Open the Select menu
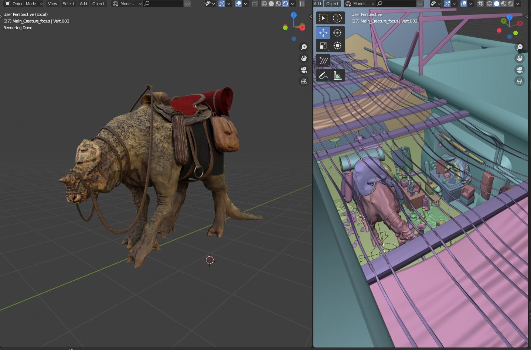This screenshot has width=531, height=350. click(x=68, y=4)
